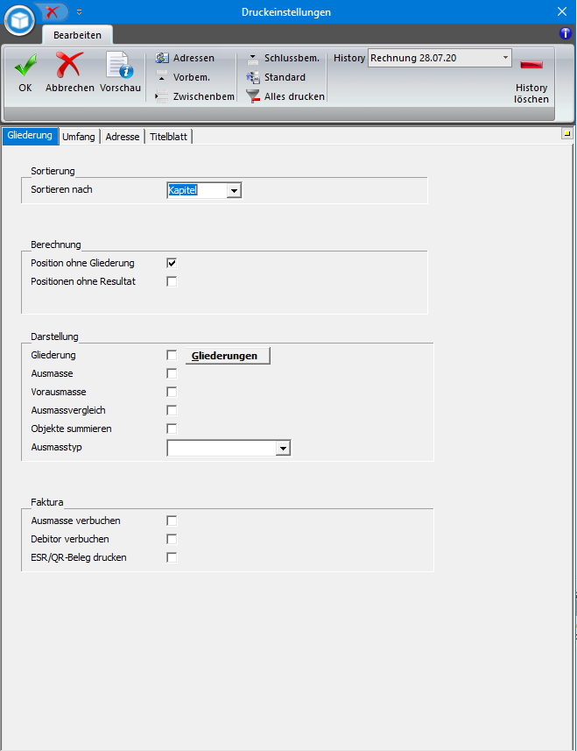577x751 pixels.
Task: Click the red History löschen icon
Action: pos(531,65)
